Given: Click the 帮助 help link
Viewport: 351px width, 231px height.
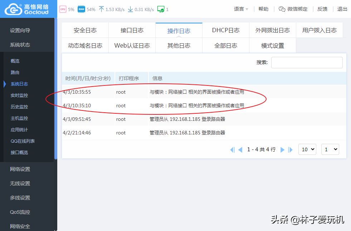Looking at the screenshot, I should coord(263,9).
